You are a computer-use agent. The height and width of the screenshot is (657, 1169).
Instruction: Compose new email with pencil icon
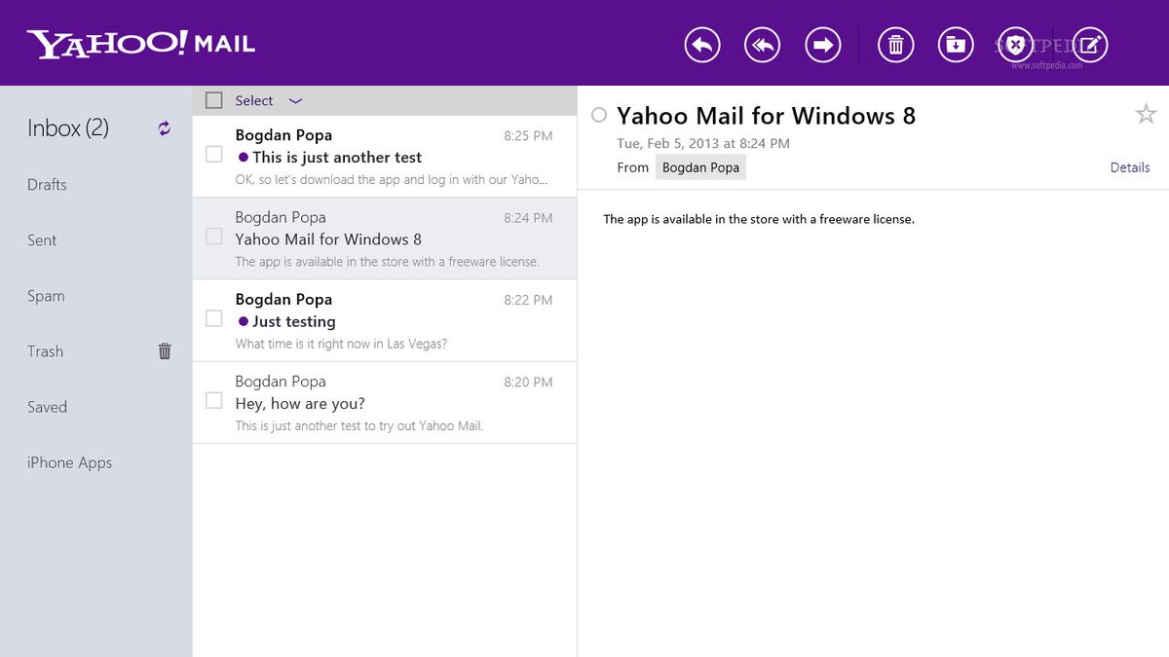[1091, 45]
